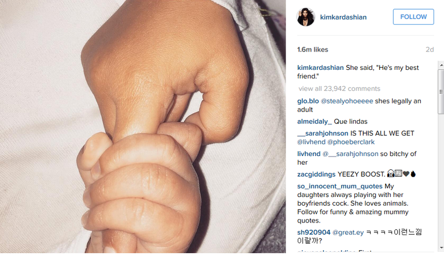View all 23,942 comments
444x264 pixels.
(339, 88)
